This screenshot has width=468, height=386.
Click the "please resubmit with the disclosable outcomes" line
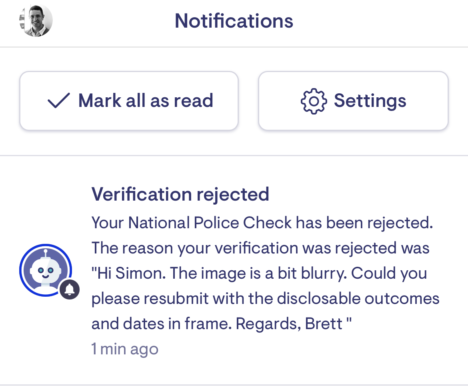(x=265, y=299)
